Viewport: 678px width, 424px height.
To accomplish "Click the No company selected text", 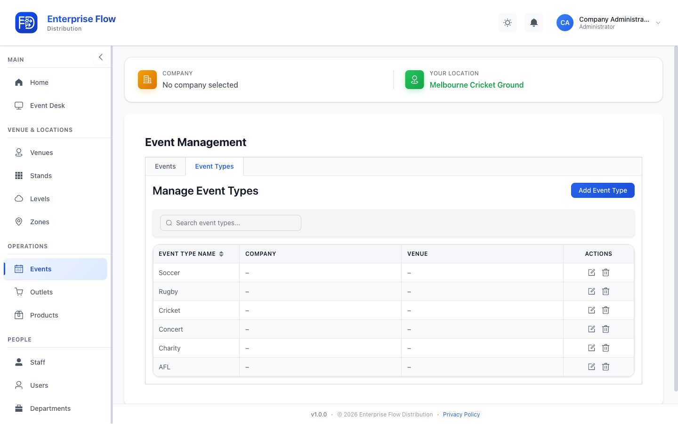I will coord(200,85).
